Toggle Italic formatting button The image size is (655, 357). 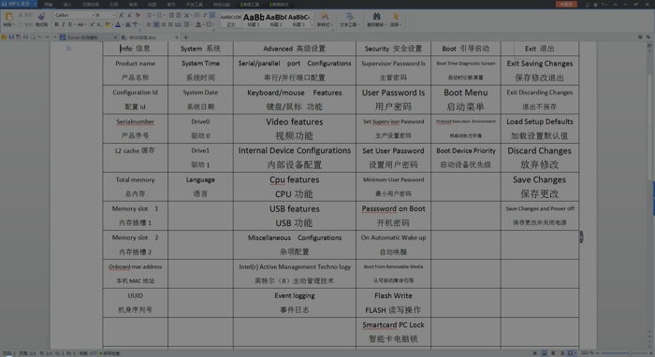(63, 24)
